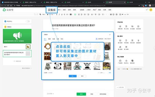155x97 pixels.
Task: Open the 超链接 menu item
Action: pyautogui.click(x=82, y=10)
